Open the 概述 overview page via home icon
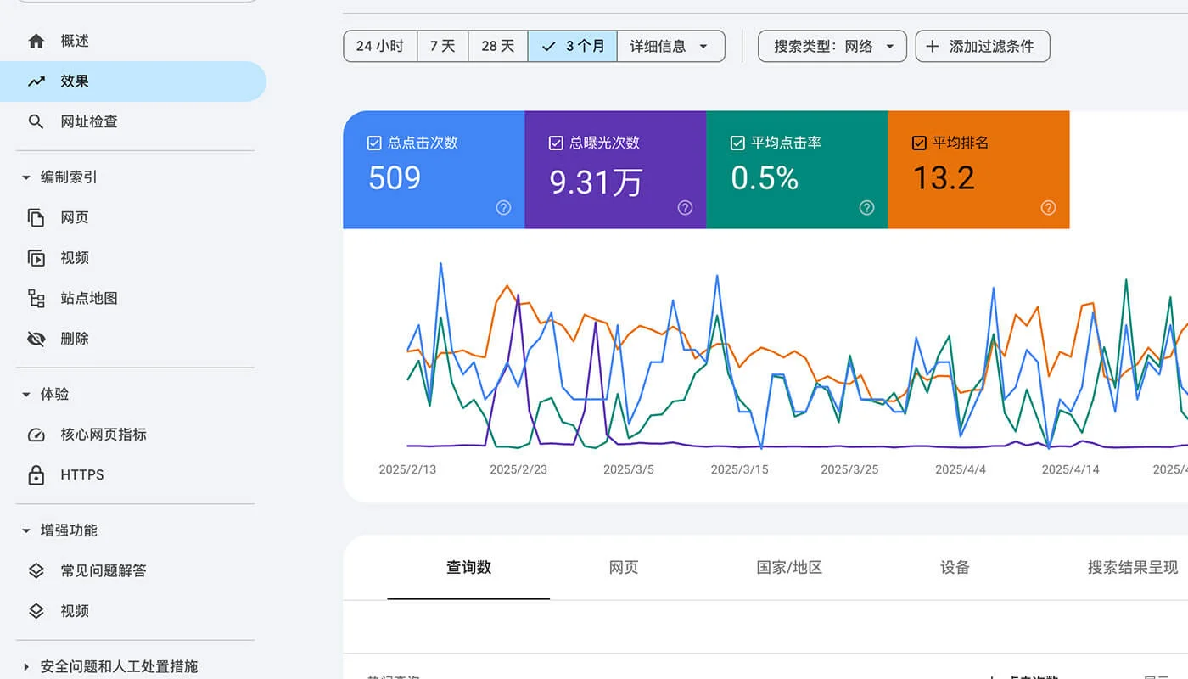 tap(36, 40)
